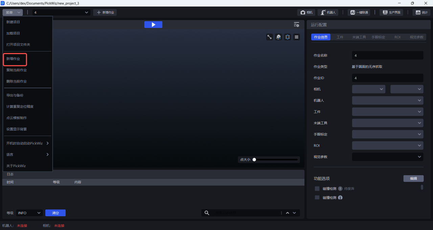This screenshot has width=433, height=230.
Task: Click the 3D box view icon in viewer
Action: (278, 37)
